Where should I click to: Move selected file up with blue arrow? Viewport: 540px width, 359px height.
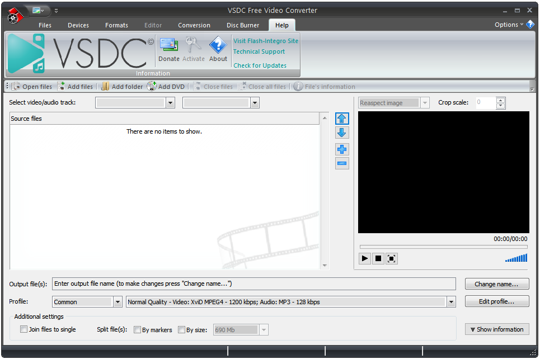tap(342, 119)
